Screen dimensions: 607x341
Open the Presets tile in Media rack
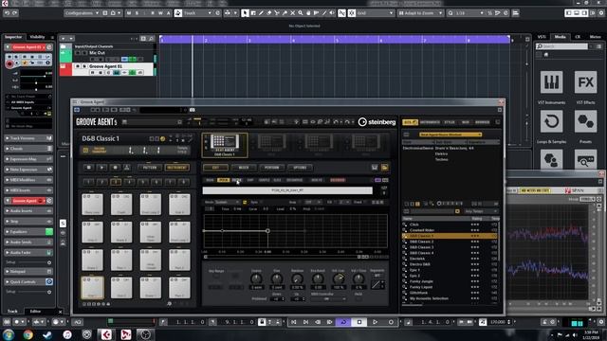tap(585, 121)
